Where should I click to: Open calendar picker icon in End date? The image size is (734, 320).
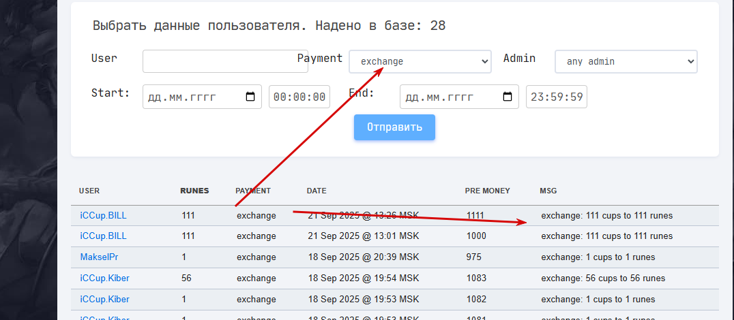508,97
